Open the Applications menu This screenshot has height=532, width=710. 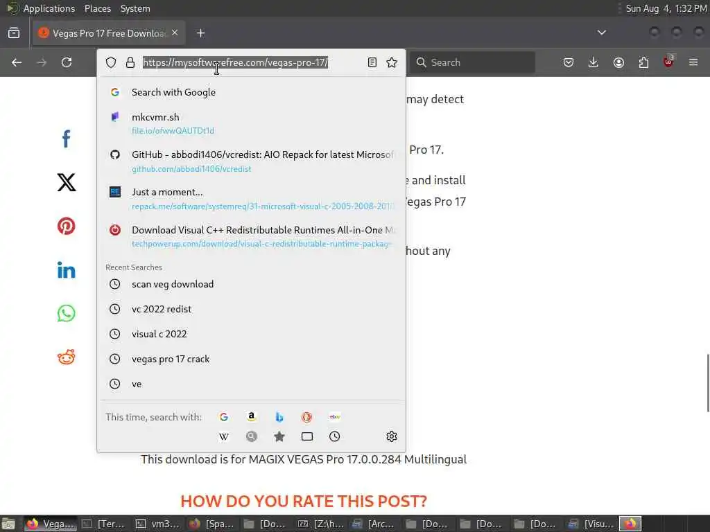49,8
